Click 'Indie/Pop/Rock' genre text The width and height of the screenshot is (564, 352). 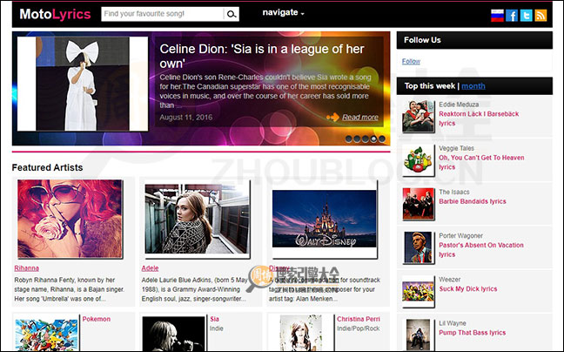359,328
